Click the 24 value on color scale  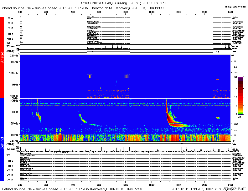[x=236, y=77]
